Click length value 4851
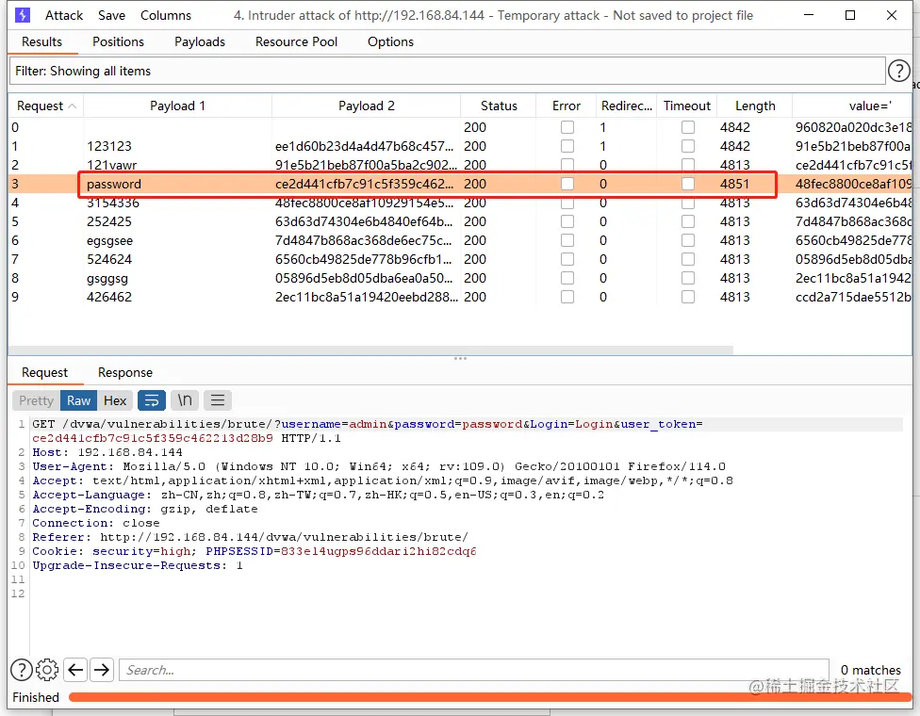Viewport: 920px width, 716px height. [734, 184]
